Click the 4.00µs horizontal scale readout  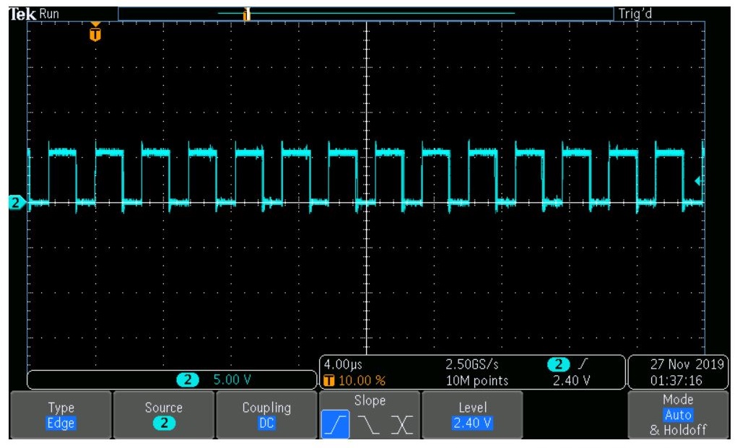click(343, 364)
